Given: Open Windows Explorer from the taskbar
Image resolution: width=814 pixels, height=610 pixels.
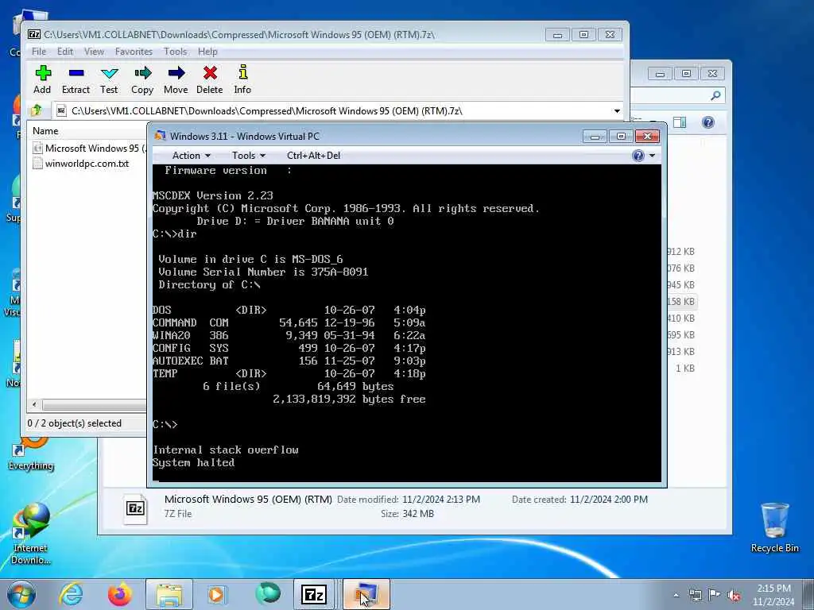Looking at the screenshot, I should [x=169, y=594].
